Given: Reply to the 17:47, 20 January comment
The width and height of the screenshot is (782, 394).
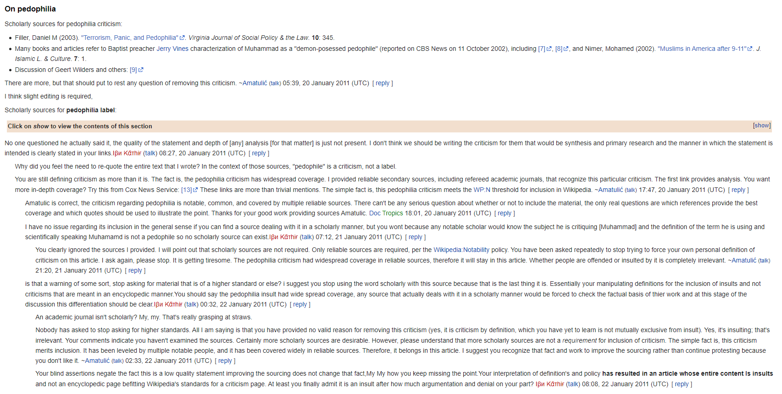Looking at the screenshot, I should point(738,190).
